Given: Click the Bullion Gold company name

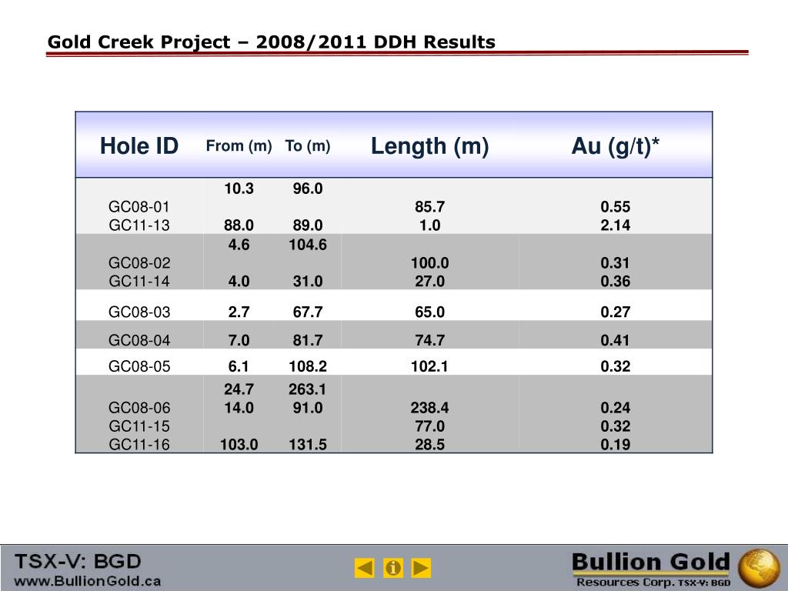Looking at the screenshot, I should (651, 561).
